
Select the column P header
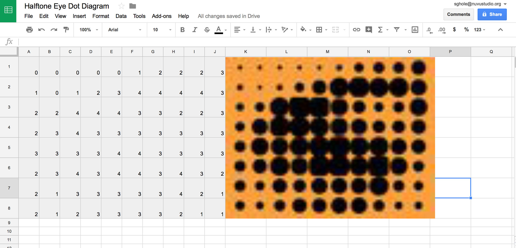pos(450,52)
